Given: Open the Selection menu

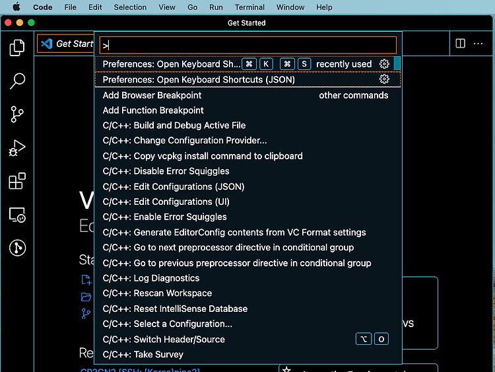Looking at the screenshot, I should [130, 7].
